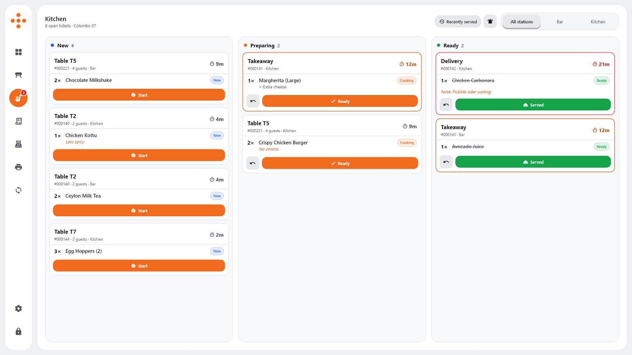Click the sync refresh icon in sidebar

pos(18,190)
